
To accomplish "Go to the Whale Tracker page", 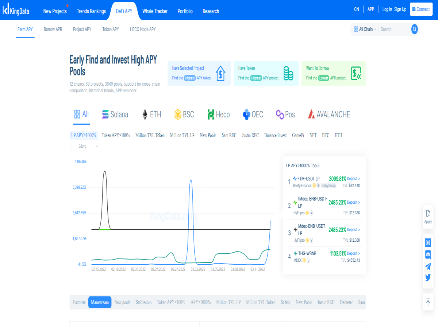I will pyautogui.click(x=155, y=11).
